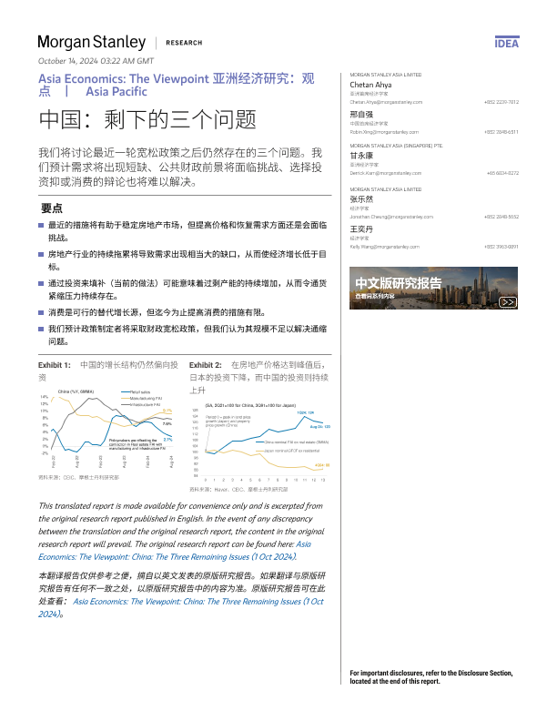Click Kelly Wang's email address

(385, 247)
